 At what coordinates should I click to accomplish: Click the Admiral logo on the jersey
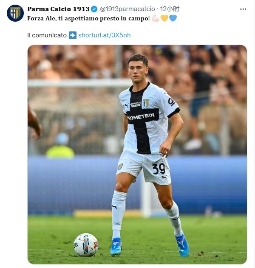[x=136, y=104]
